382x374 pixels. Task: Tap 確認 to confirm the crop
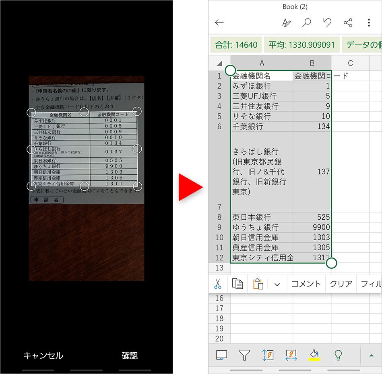point(130,356)
